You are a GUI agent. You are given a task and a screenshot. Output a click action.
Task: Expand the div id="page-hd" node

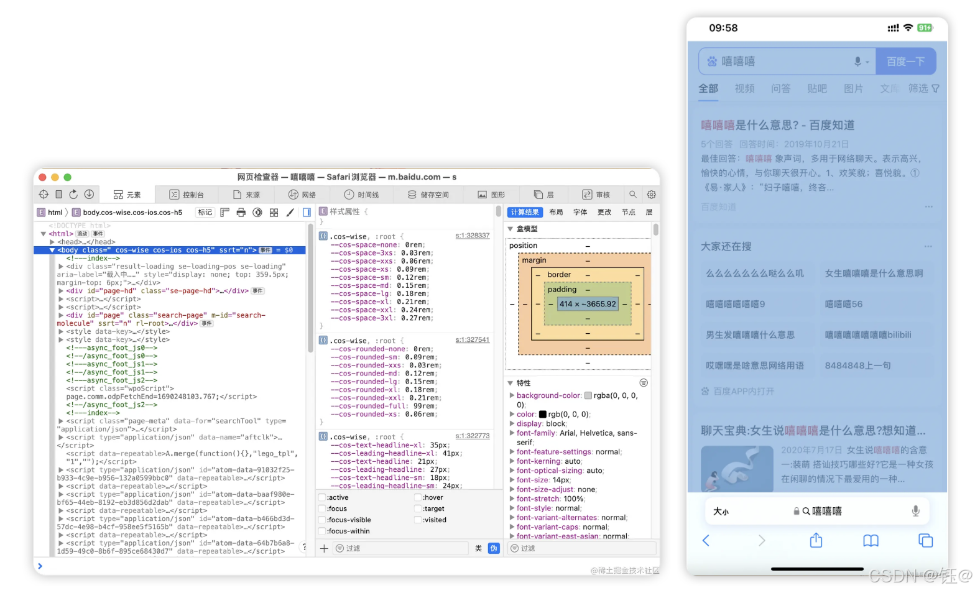(x=61, y=290)
